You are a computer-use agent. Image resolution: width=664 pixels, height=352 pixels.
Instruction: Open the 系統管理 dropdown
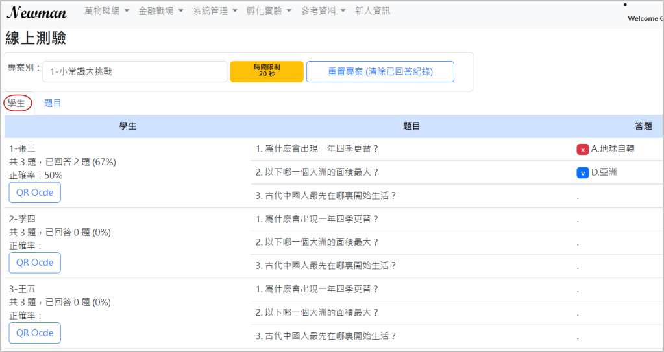215,11
